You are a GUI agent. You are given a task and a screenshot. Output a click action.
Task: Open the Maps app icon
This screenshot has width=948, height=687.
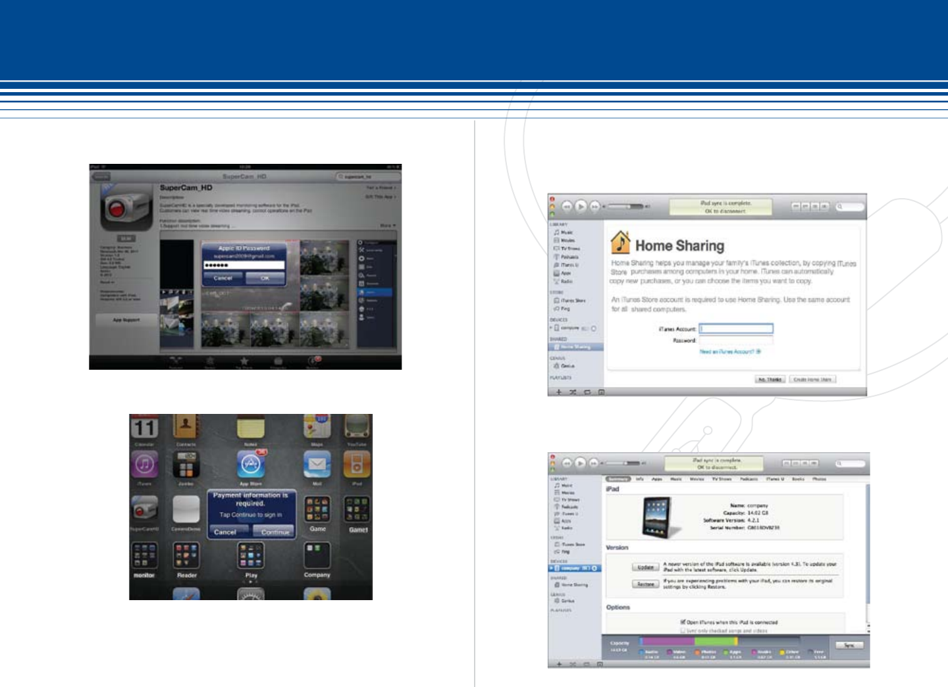tap(317, 427)
